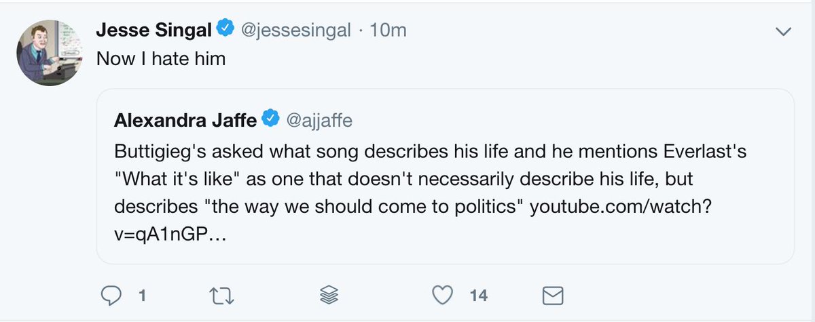This screenshot has width=815, height=322.
Task: Click the @jessesingal handle
Action: [293, 31]
